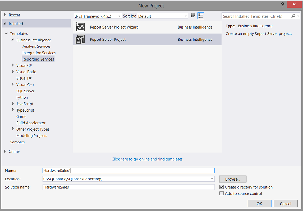Collapse the Business Intelligence node
303x211 pixels.
click(12, 40)
